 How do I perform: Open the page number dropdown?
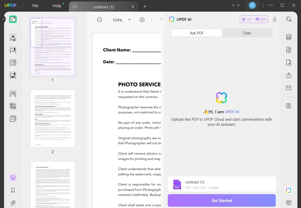(x=236, y=5)
